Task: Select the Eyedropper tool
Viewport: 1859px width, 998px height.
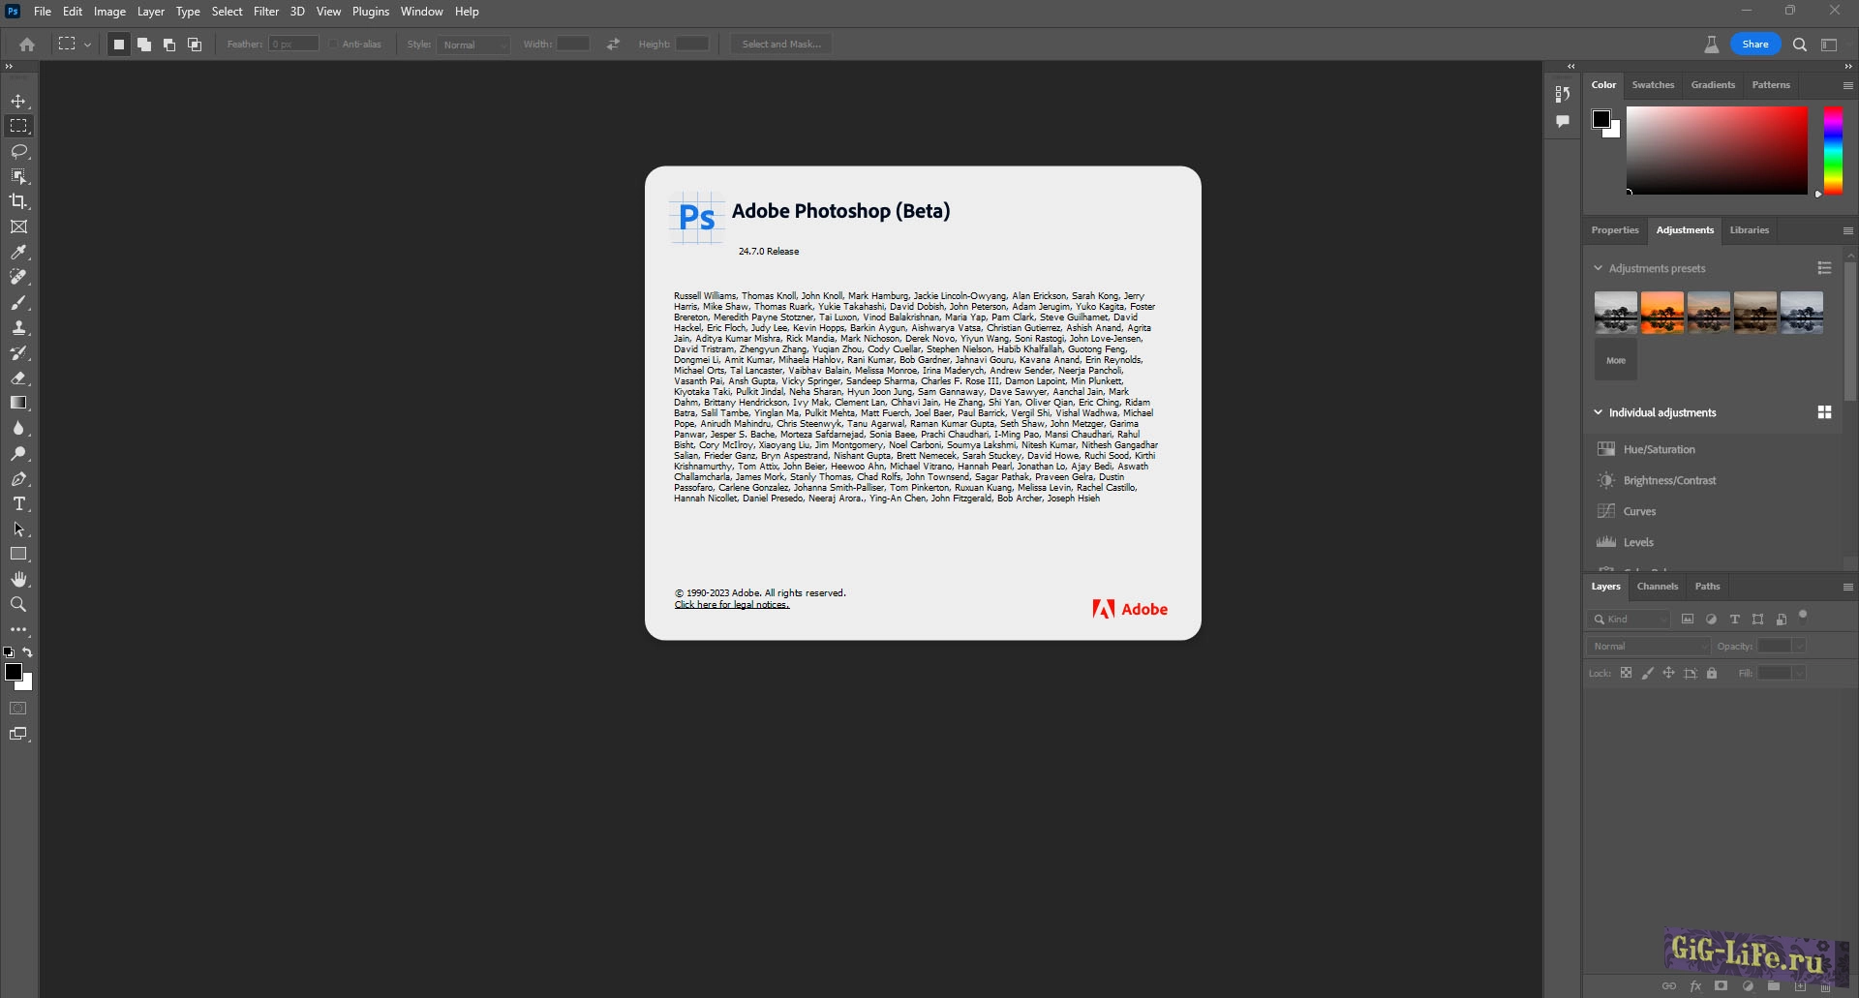Action: point(18,253)
